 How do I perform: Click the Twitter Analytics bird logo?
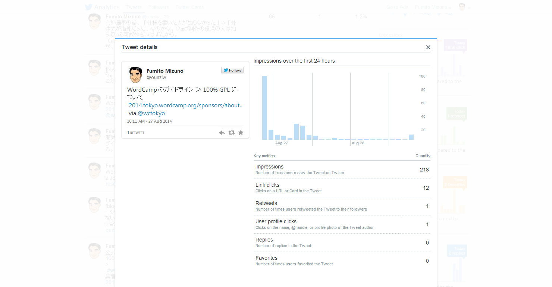coord(88,7)
